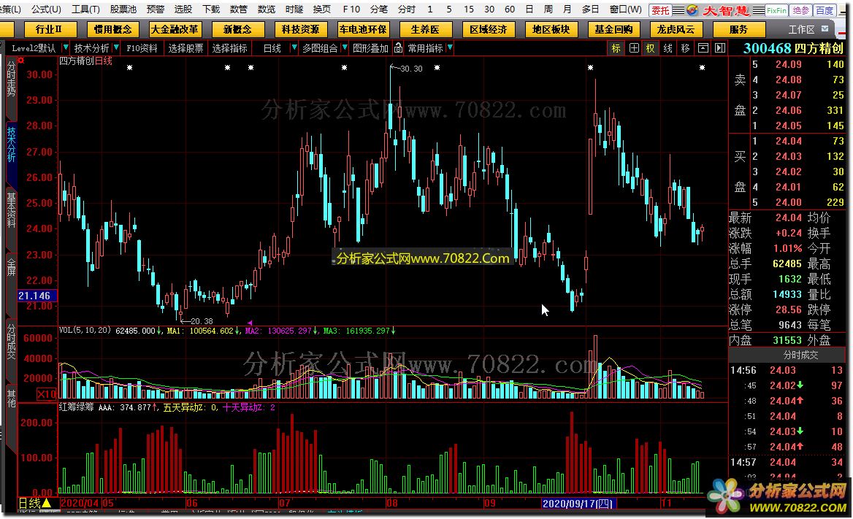Click the 行业II sector button

(x=49, y=29)
